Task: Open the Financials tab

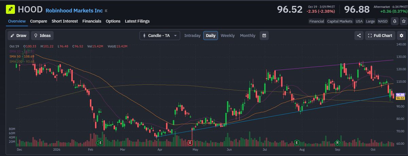Action: tap(92, 21)
